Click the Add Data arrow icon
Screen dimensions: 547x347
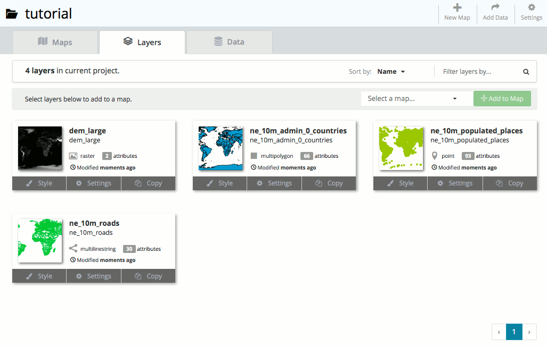point(495,7)
